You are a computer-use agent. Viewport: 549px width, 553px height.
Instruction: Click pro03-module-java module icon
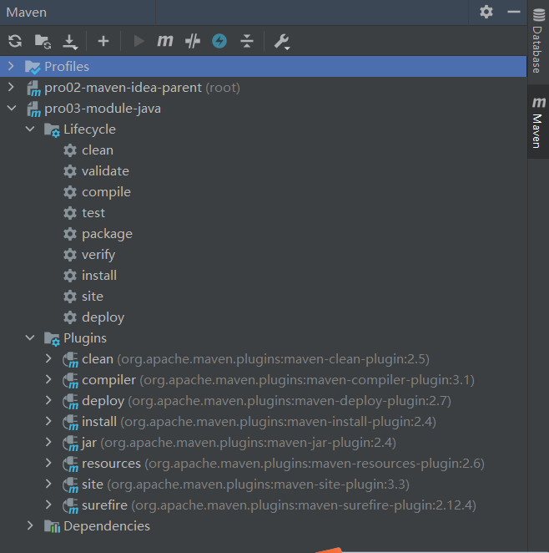click(x=34, y=109)
